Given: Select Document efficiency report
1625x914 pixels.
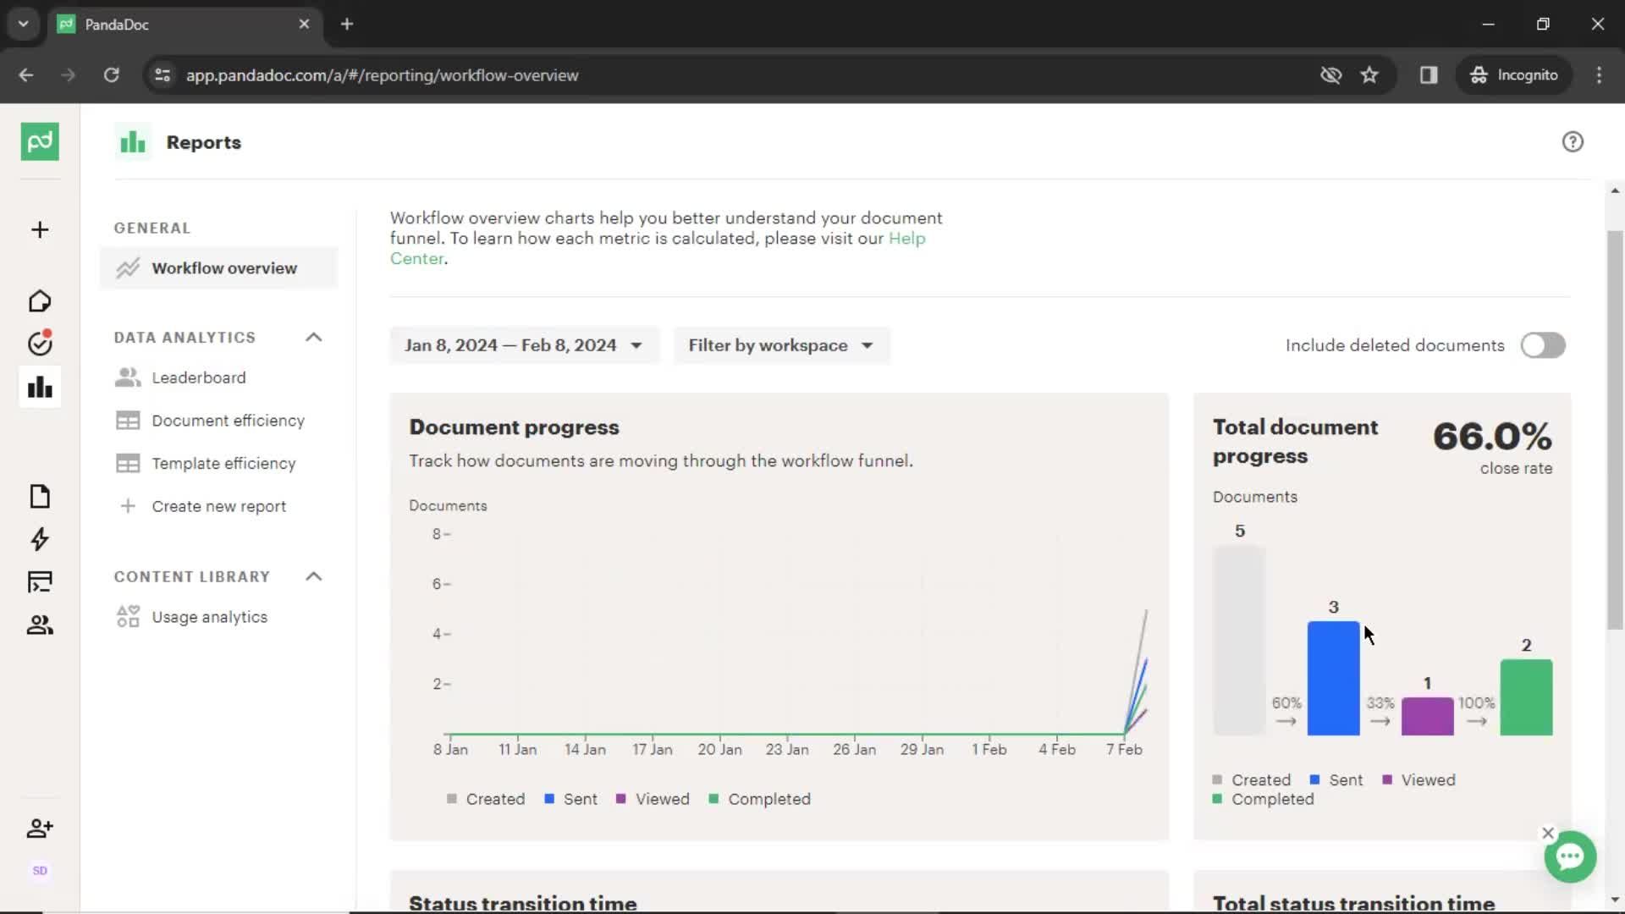Looking at the screenshot, I should click(x=228, y=420).
